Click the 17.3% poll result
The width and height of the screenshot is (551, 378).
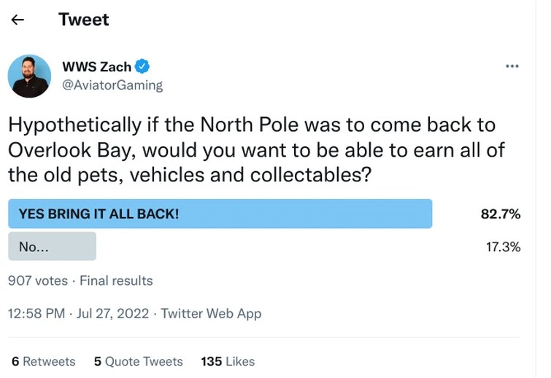tap(503, 247)
